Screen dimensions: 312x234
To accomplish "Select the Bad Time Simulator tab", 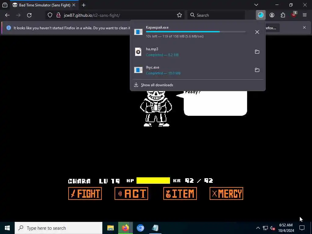I will pyautogui.click(x=44, y=5).
